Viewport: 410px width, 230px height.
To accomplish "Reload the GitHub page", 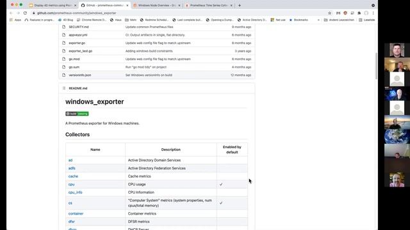I will 25,13.
